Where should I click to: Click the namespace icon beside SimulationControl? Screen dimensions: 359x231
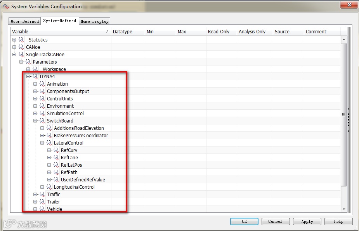pos(42,114)
